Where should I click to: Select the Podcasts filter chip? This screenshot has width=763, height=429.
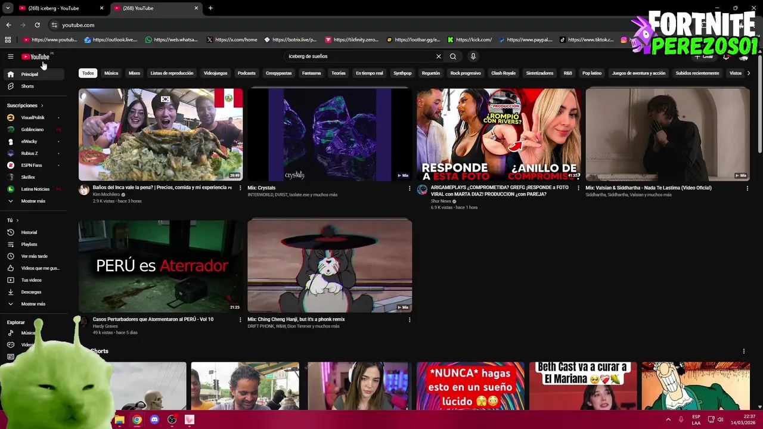pos(246,73)
